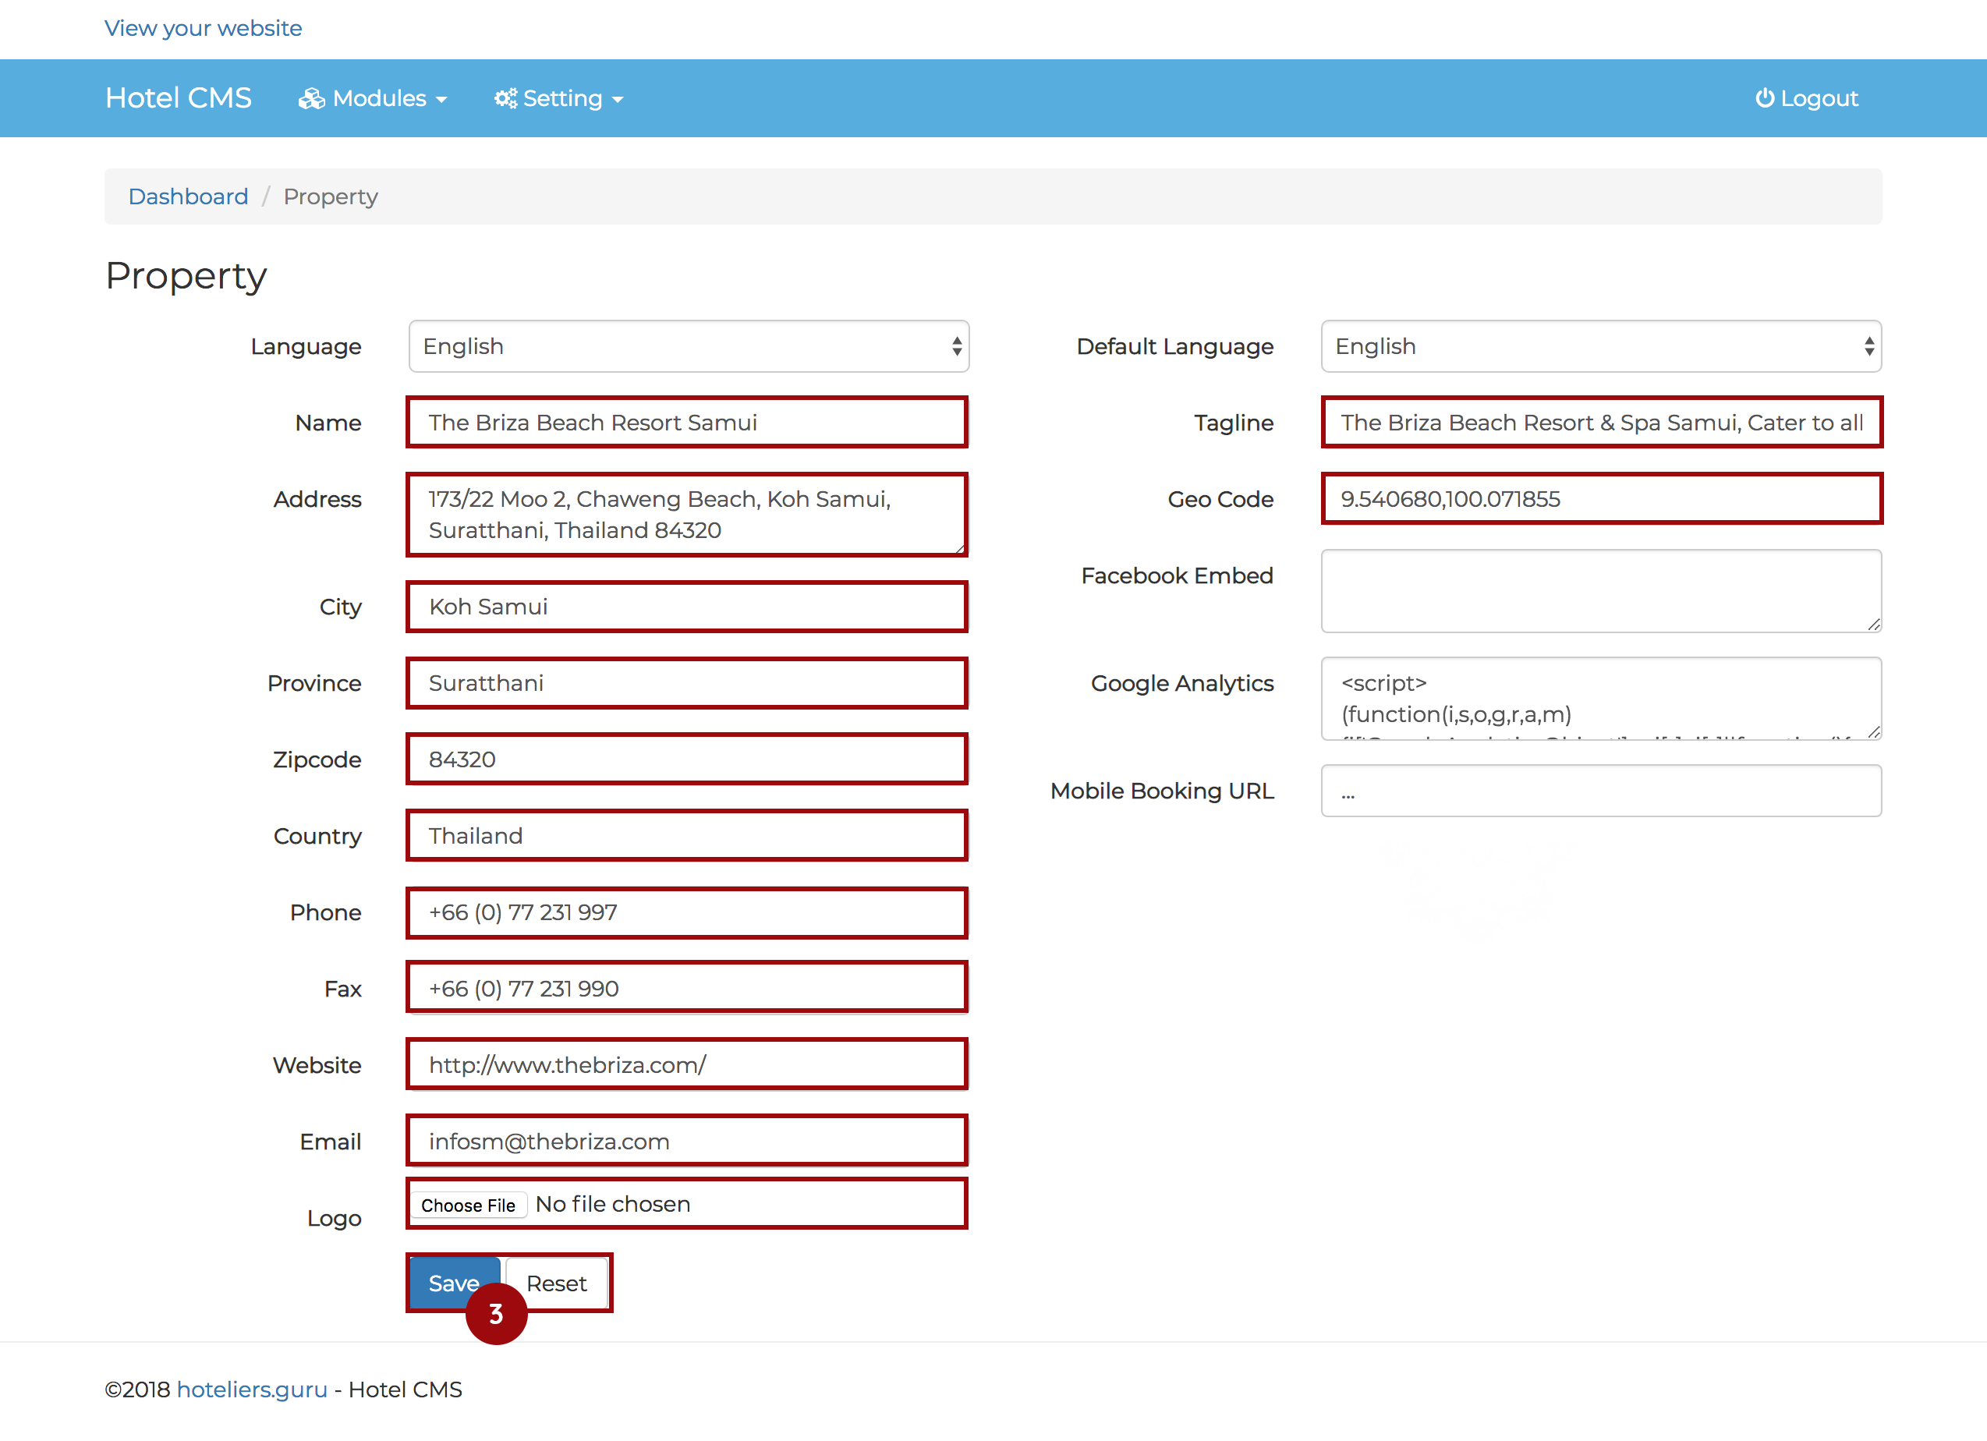This screenshot has height=1441, width=1987.
Task: Click the Hotel CMS brand link
Action: pyautogui.click(x=178, y=98)
